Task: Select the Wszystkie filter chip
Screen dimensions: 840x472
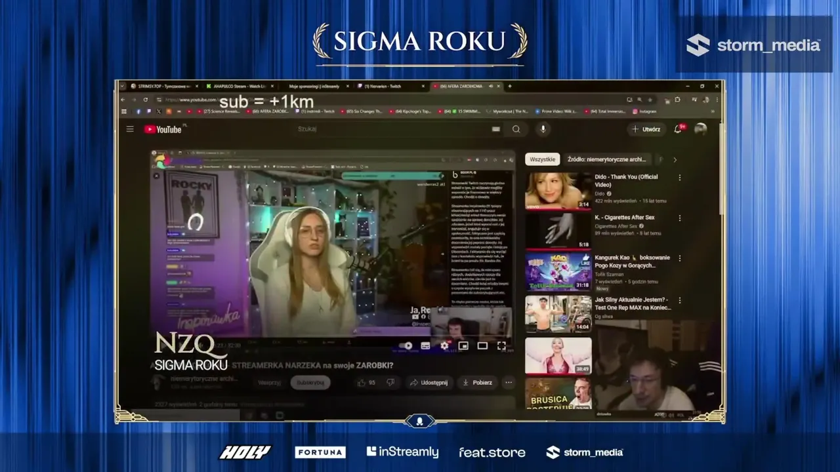Action: [542, 159]
